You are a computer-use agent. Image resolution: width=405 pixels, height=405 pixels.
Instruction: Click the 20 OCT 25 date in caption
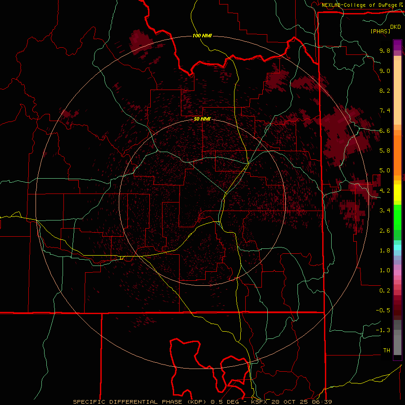[291, 402]
